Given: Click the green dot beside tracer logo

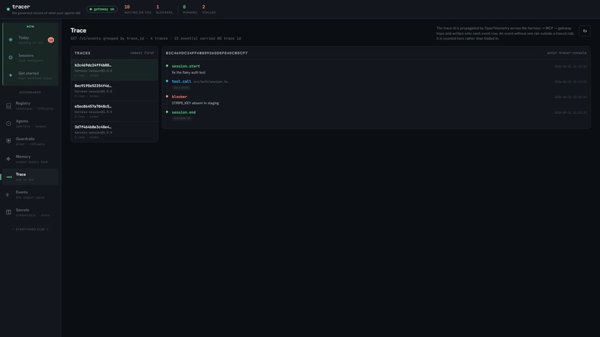Looking at the screenshot, I should 8,9.
